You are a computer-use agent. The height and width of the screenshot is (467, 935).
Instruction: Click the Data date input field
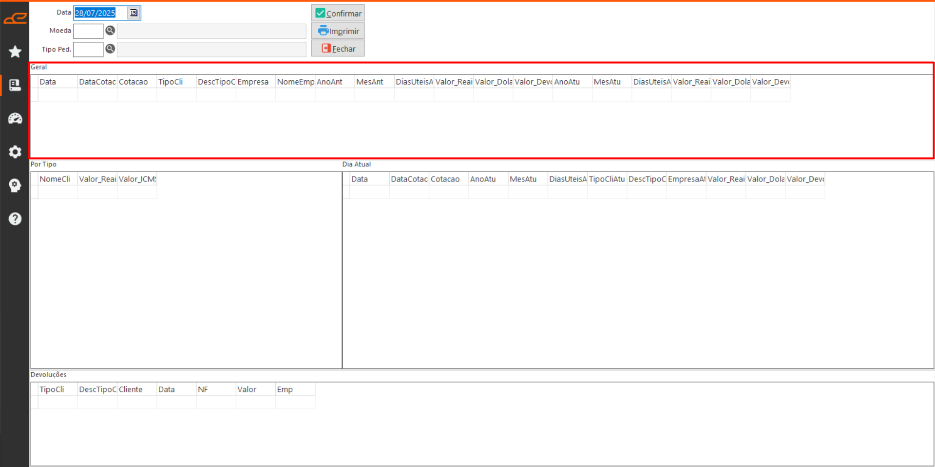coord(100,13)
